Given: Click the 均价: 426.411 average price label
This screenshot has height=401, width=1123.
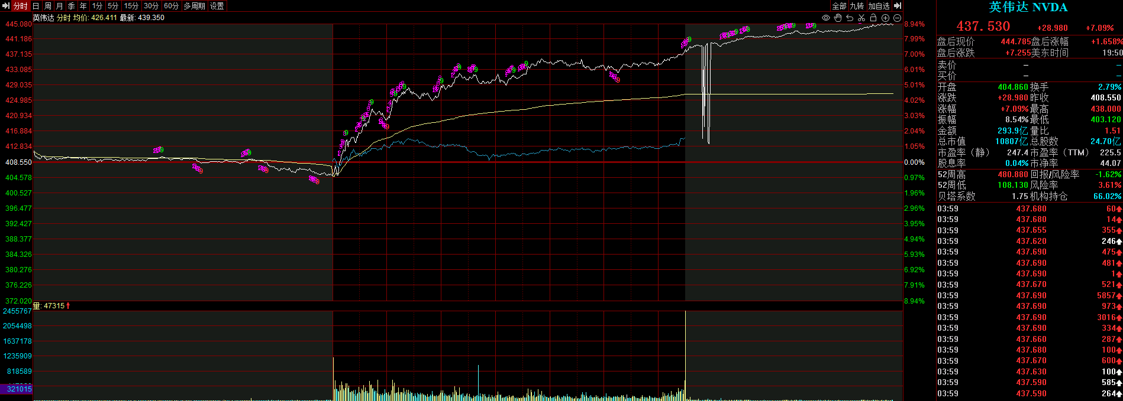Looking at the screenshot, I should 95,18.
